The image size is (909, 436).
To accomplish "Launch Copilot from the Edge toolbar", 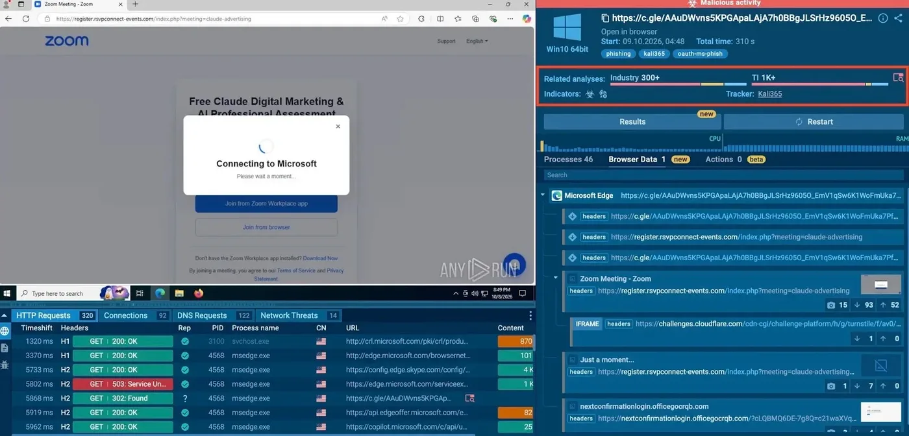I will 527,19.
